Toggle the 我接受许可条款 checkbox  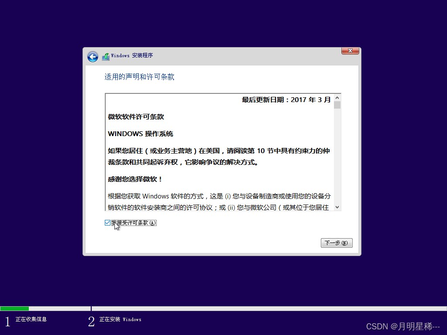point(107,223)
